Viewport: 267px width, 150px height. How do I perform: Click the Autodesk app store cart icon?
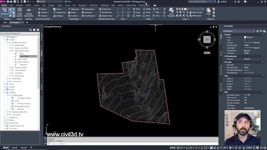(235, 2)
